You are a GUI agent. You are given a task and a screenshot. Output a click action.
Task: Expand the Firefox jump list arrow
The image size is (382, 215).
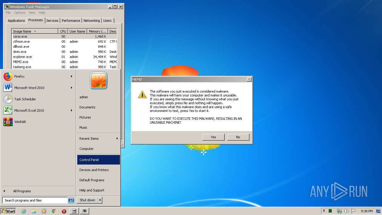[x=72, y=76]
